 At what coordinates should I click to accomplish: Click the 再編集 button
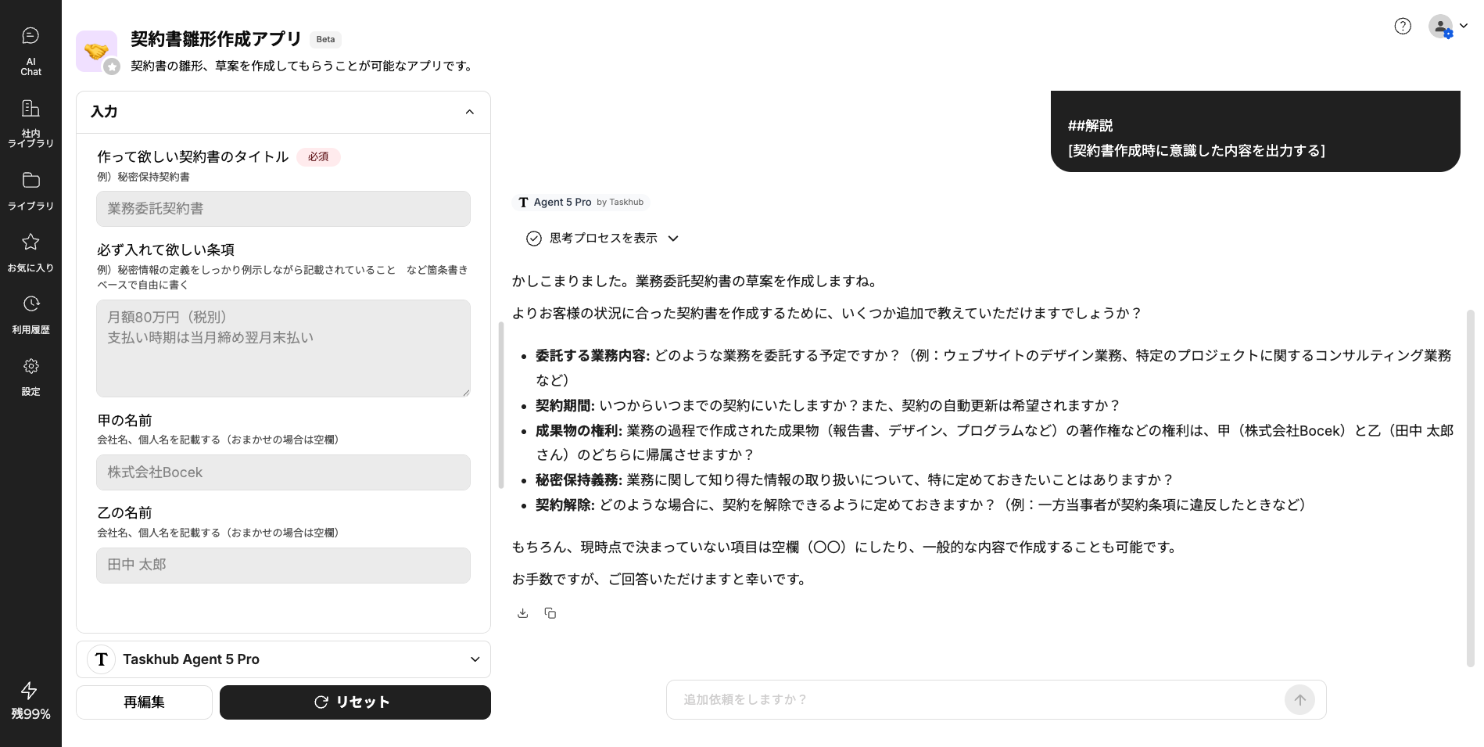click(144, 702)
